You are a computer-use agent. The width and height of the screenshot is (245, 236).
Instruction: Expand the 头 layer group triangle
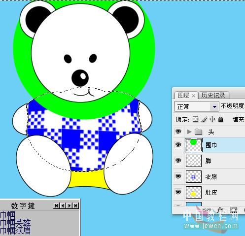pyautogui.click(x=189, y=132)
